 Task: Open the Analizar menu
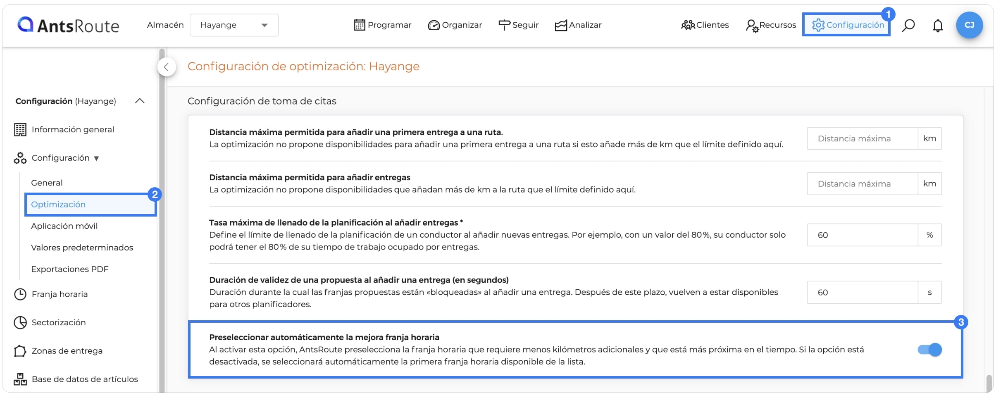point(578,25)
